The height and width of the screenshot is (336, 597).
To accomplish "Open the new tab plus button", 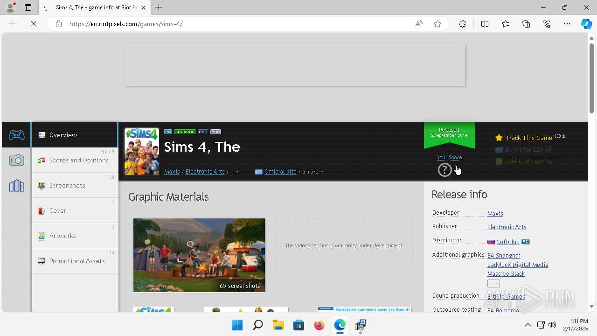I will pyautogui.click(x=159, y=7).
